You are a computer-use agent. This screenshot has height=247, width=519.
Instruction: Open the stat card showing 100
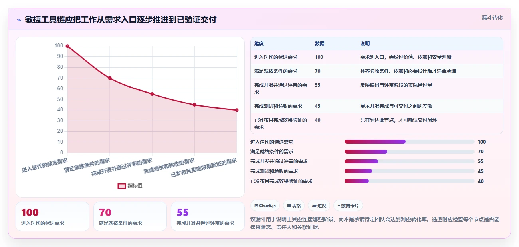pos(52,216)
